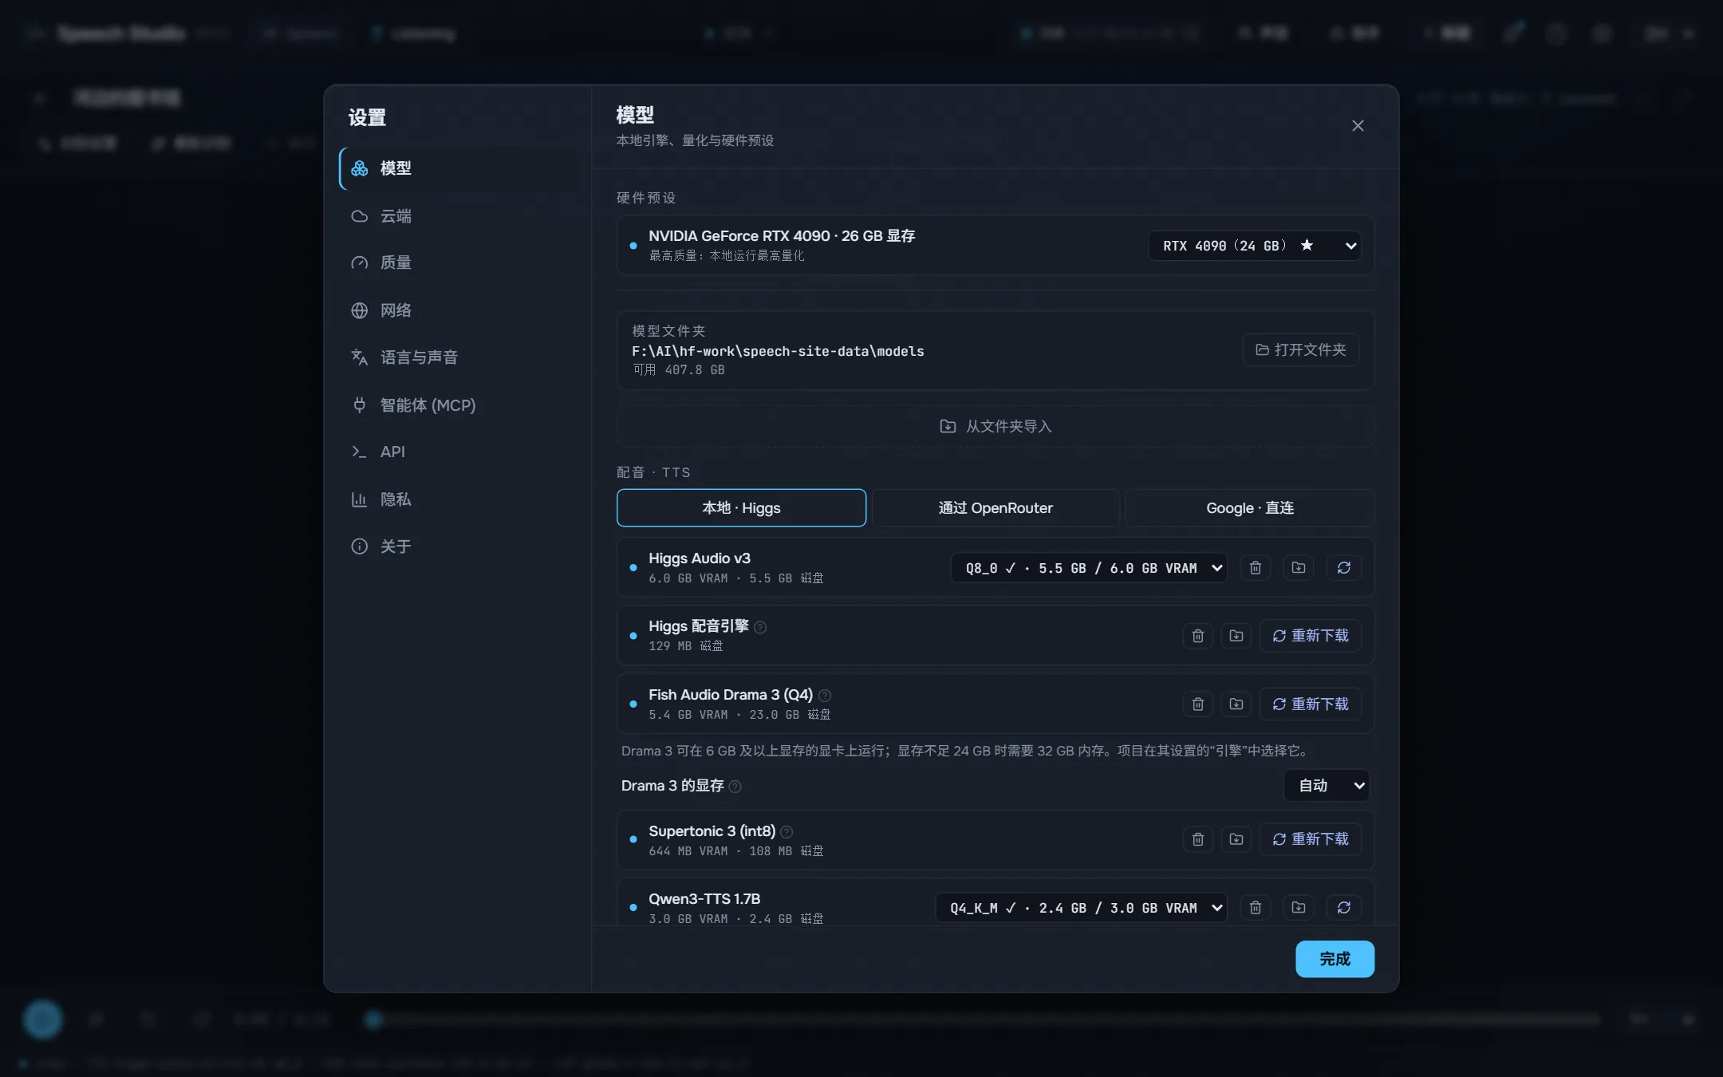Image resolution: width=1723 pixels, height=1077 pixels.
Task: Open 智能体 (MCP) settings section
Action: (x=458, y=405)
